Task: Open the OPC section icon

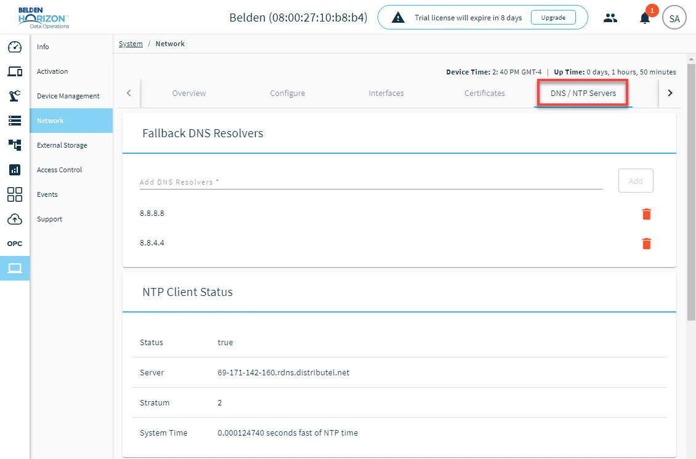Action: [x=15, y=244]
